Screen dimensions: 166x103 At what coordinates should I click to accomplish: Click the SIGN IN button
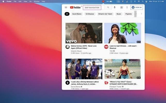point(137,7)
